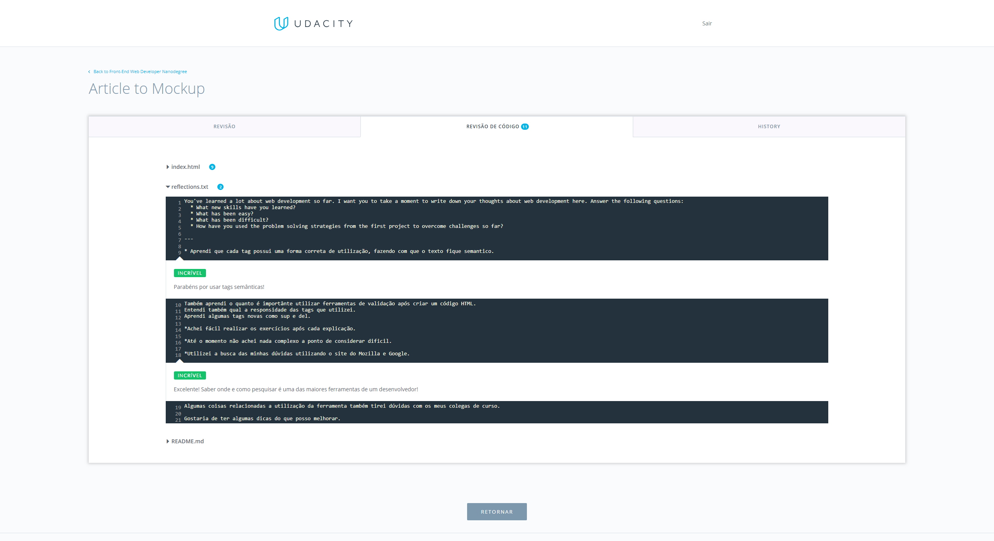
Task: Collapse the reflections.txt file section
Action: tap(189, 187)
